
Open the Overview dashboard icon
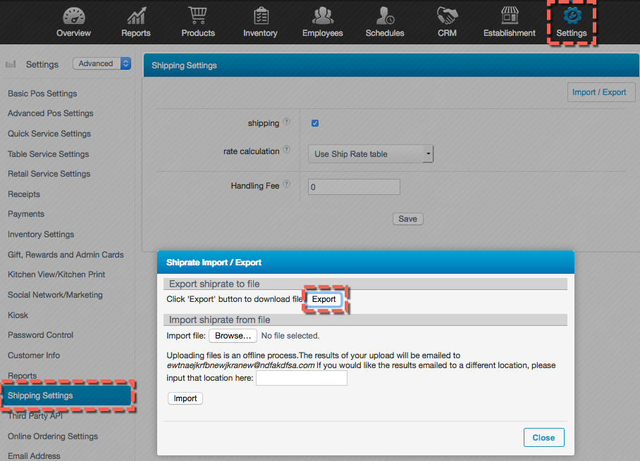click(x=73, y=17)
